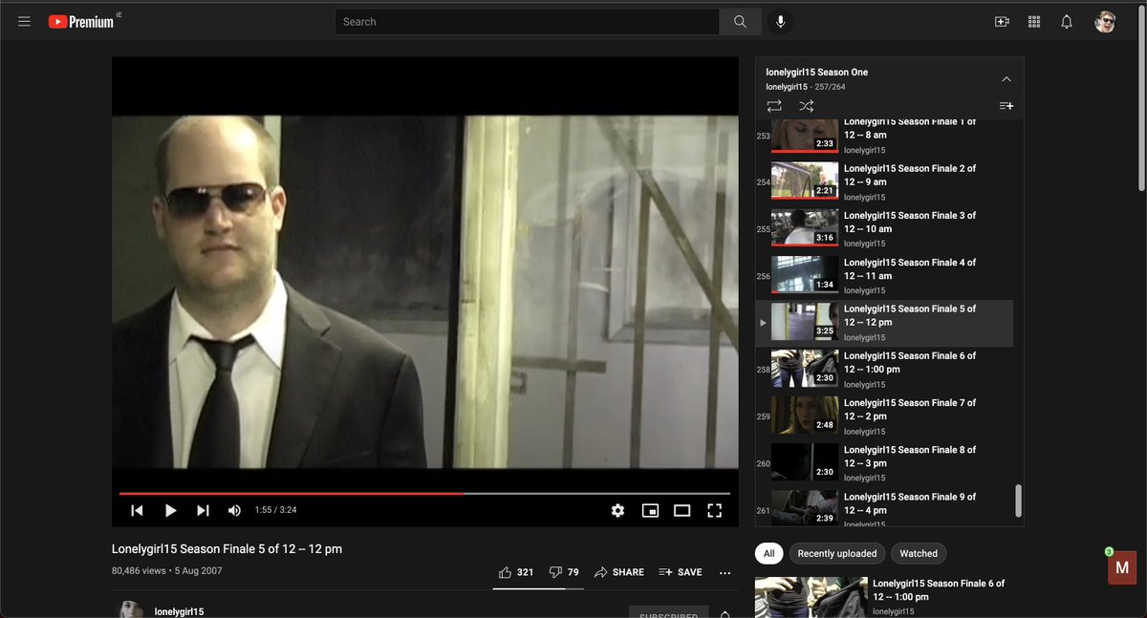Open the hamburger guide menu
Screen dimensions: 1147x618
[24, 21]
